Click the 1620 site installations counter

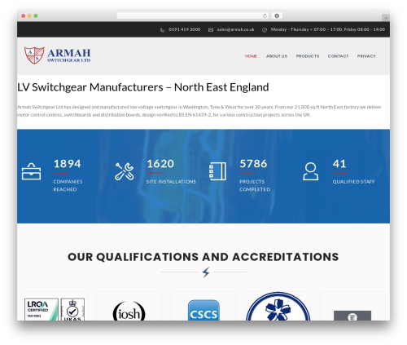click(160, 164)
